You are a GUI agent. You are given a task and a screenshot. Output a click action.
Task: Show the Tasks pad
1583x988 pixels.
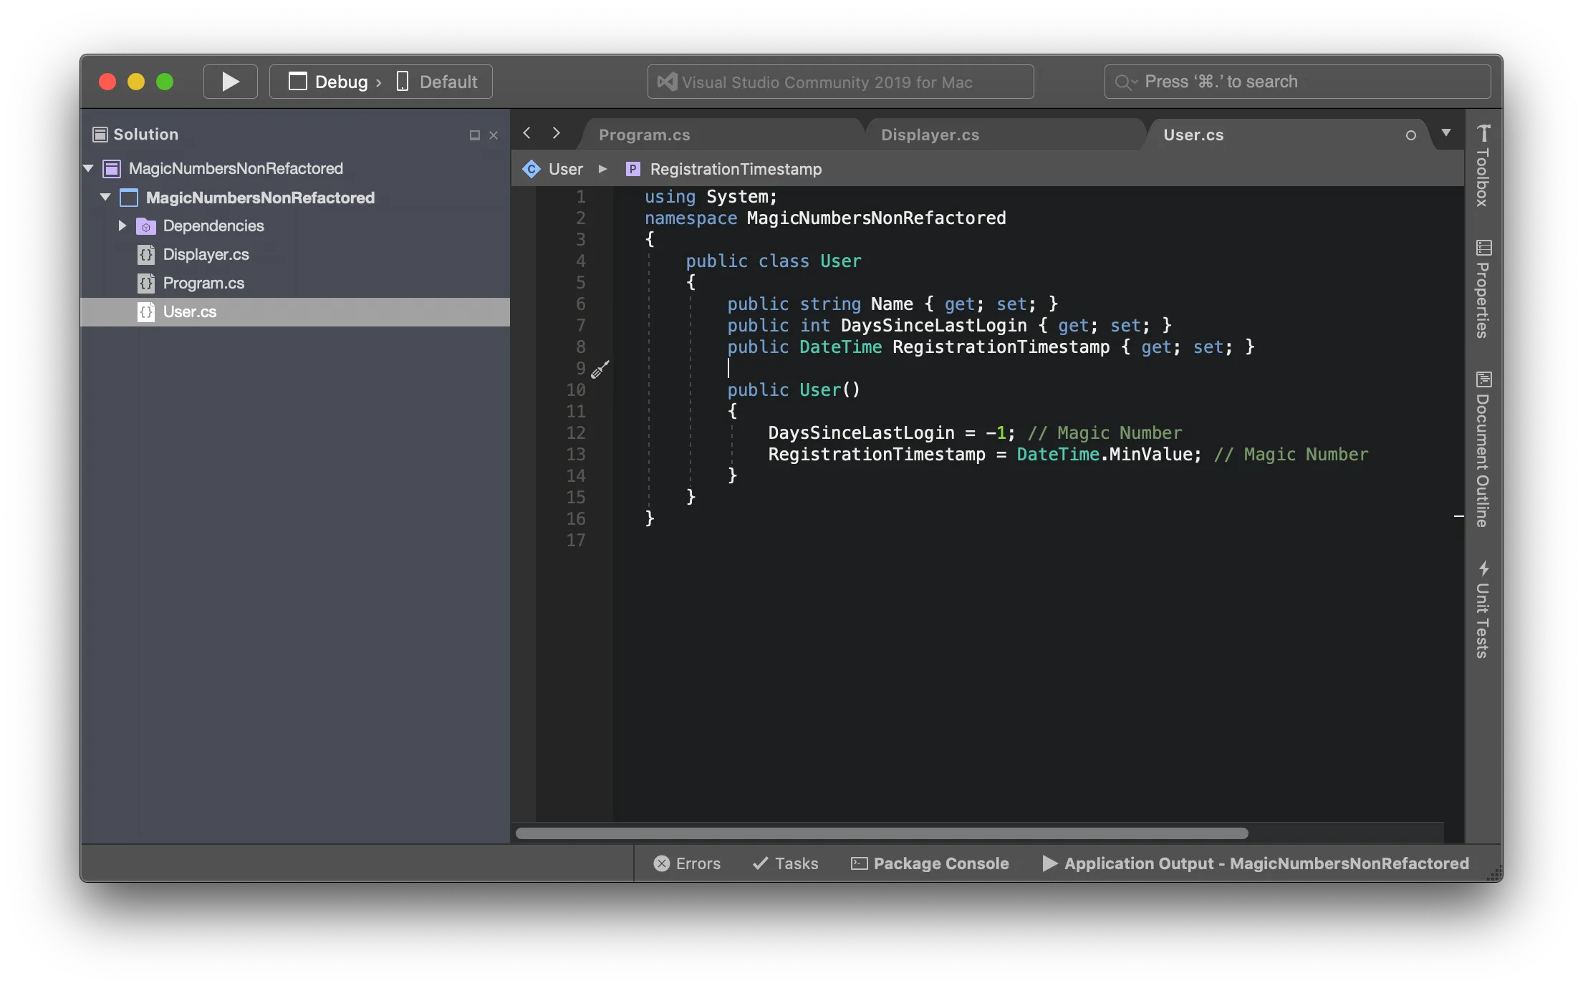pos(785,863)
